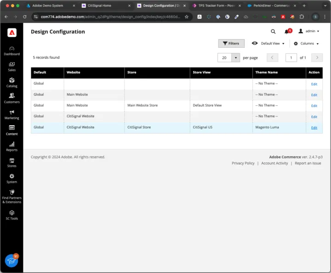Click the admin search magnifier icon
This screenshot has width=331, height=273.
click(273, 31)
